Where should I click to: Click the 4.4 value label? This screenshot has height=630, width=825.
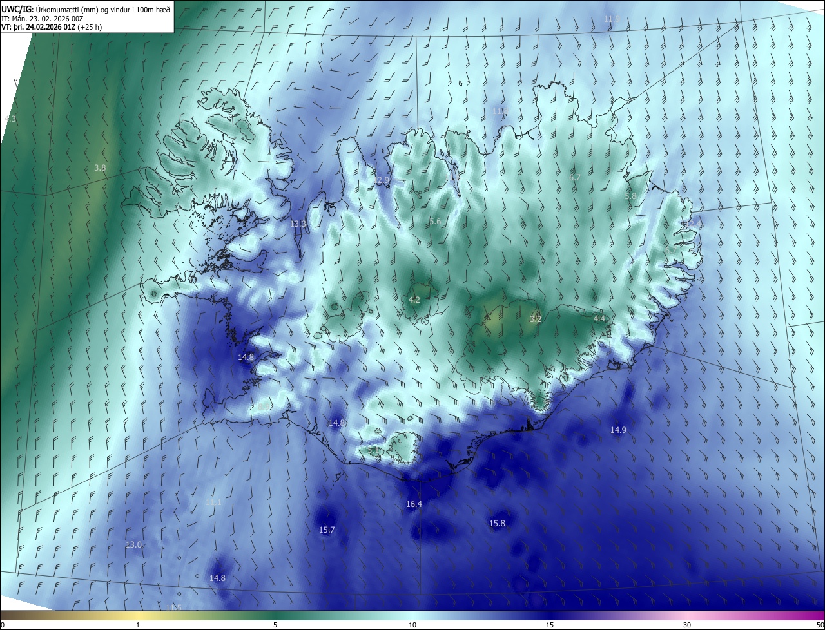point(599,318)
